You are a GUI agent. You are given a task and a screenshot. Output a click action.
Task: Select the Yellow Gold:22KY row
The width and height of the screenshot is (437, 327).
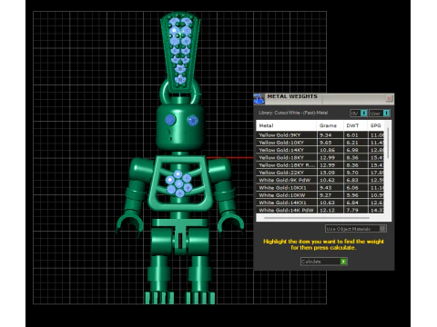(x=320, y=173)
